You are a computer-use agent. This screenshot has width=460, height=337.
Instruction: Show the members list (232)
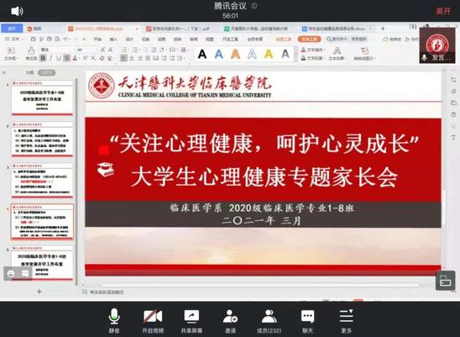269,321
